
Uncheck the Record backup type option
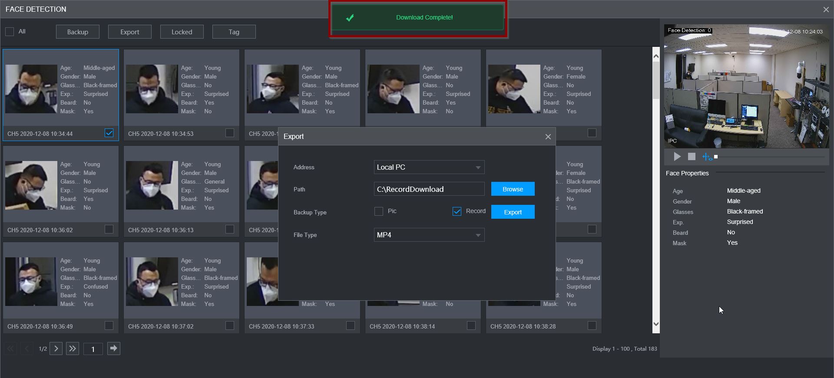coord(457,211)
